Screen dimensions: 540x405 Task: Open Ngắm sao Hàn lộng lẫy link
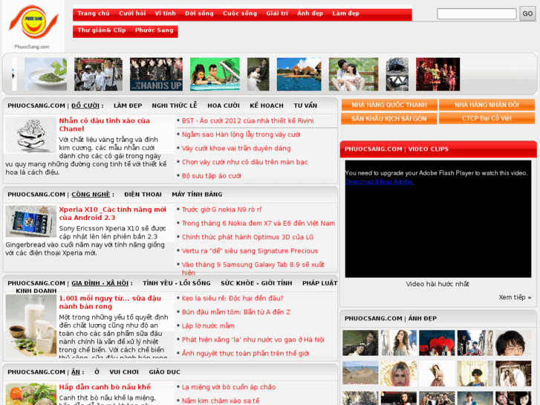241,135
